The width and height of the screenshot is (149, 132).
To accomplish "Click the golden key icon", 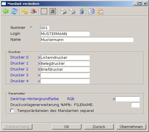I will click(x=24, y=11).
